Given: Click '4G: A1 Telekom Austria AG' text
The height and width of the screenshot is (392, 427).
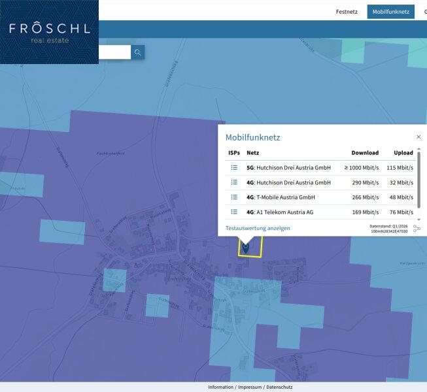Looking at the screenshot, I should [280, 212].
